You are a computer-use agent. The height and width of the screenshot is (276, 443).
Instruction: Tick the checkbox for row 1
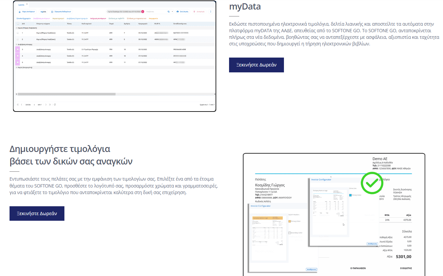tap(18, 33)
